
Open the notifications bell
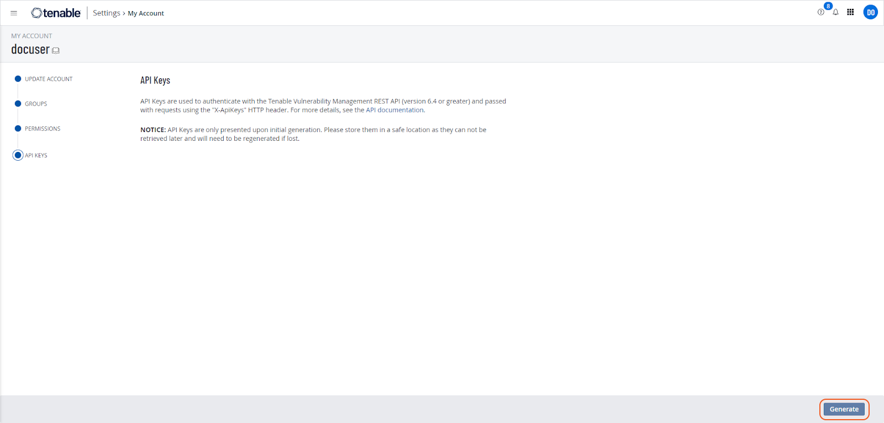click(x=835, y=12)
